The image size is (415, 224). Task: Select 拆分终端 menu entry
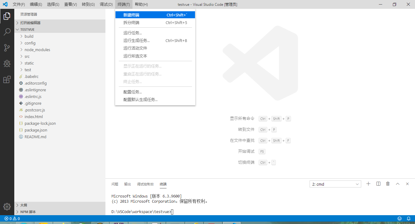click(155, 23)
